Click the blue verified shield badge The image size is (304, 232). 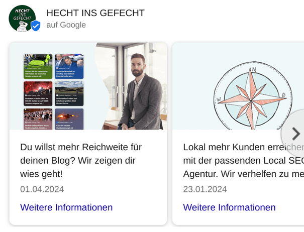pyautogui.click(x=36, y=26)
